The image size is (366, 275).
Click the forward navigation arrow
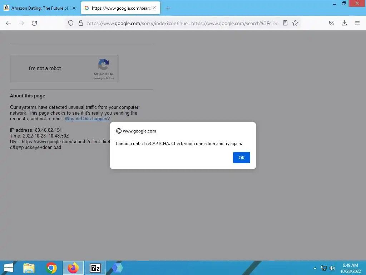click(21, 23)
